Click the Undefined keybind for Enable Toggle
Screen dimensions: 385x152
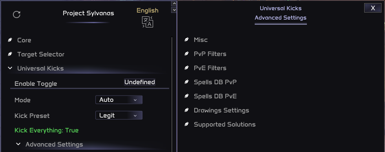click(x=139, y=82)
